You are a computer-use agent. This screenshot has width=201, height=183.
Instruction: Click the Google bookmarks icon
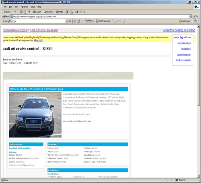(79, 21)
